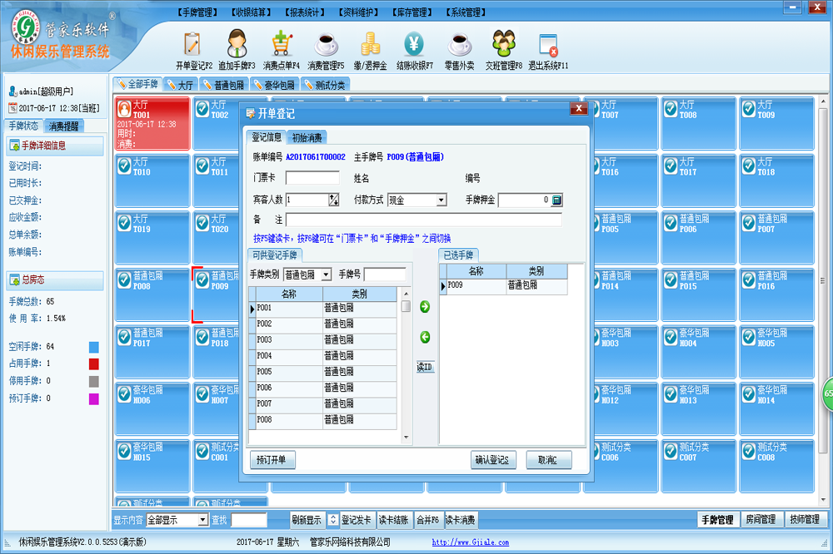
Task: Click the 刷新显示 button
Action: click(307, 520)
